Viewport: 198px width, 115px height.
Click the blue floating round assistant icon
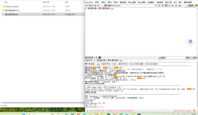coord(190,41)
